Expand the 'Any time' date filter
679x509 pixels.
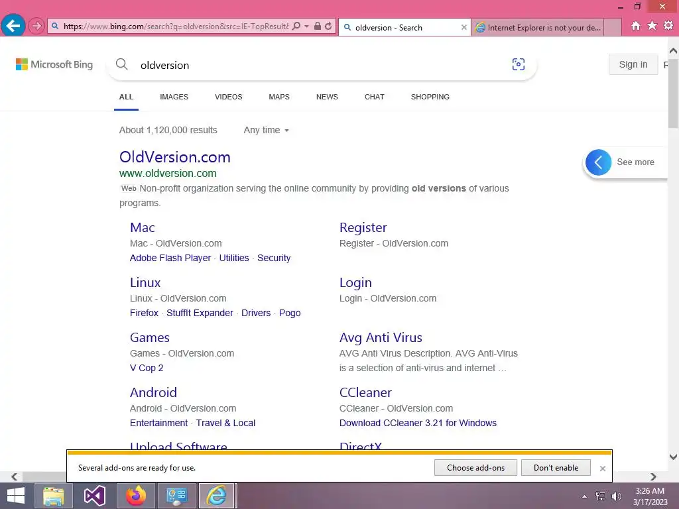point(267,131)
